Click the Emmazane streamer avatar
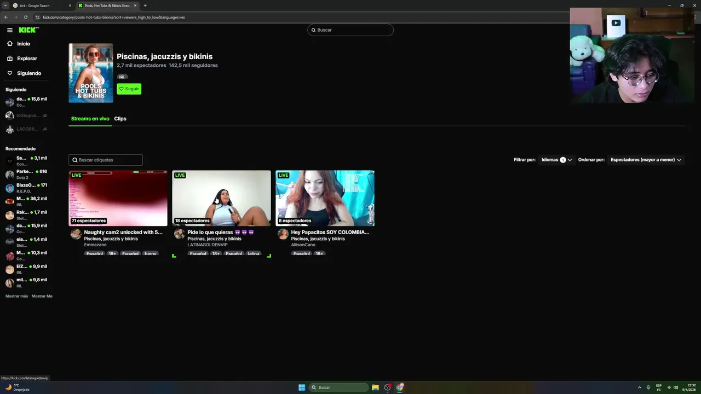 point(76,234)
